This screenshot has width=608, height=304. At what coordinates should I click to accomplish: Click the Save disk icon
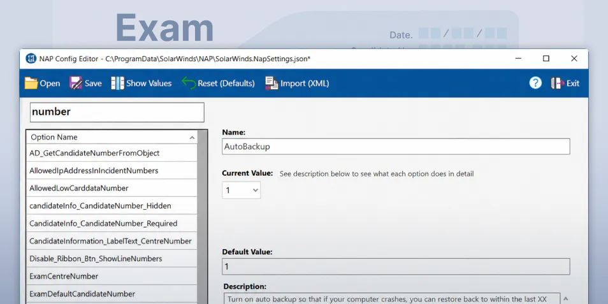point(76,83)
